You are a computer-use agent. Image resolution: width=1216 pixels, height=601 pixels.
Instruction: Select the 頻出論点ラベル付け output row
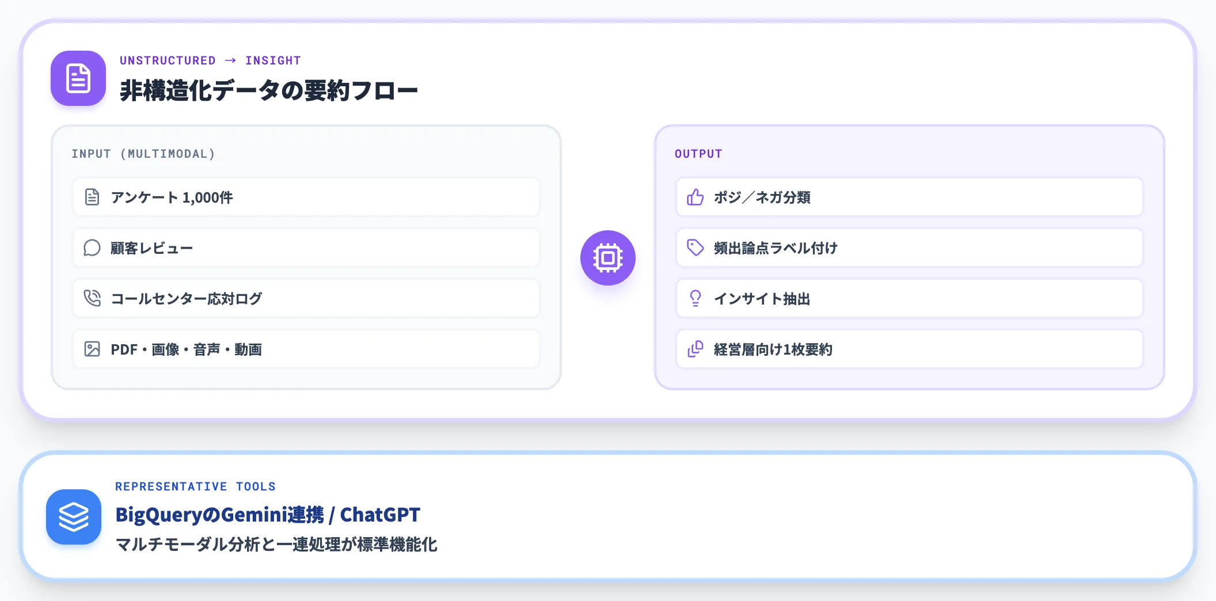pos(910,248)
